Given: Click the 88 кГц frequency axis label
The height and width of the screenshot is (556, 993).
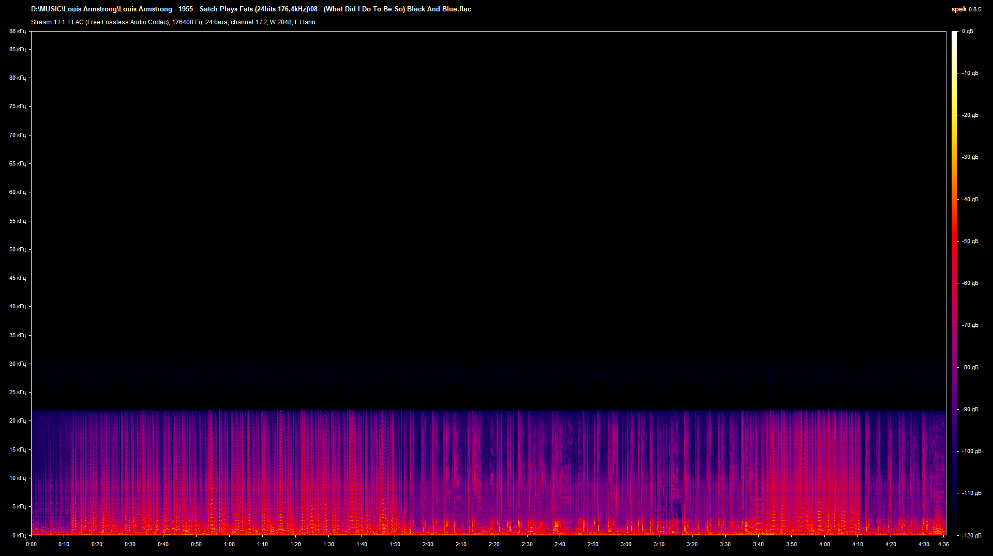Looking at the screenshot, I should (x=17, y=31).
